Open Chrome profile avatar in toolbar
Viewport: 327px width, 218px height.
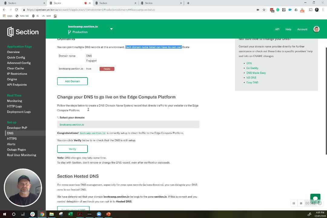click(x=317, y=10)
